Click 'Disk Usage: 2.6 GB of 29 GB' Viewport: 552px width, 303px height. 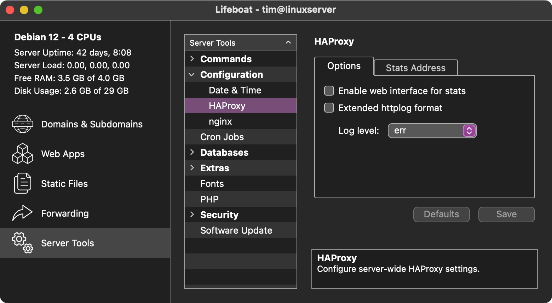tap(71, 91)
